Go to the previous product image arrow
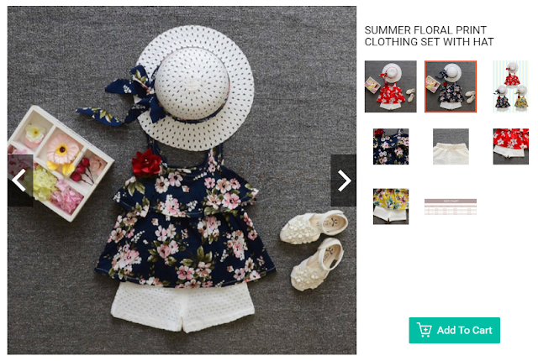The height and width of the screenshot is (361, 538). [20, 180]
